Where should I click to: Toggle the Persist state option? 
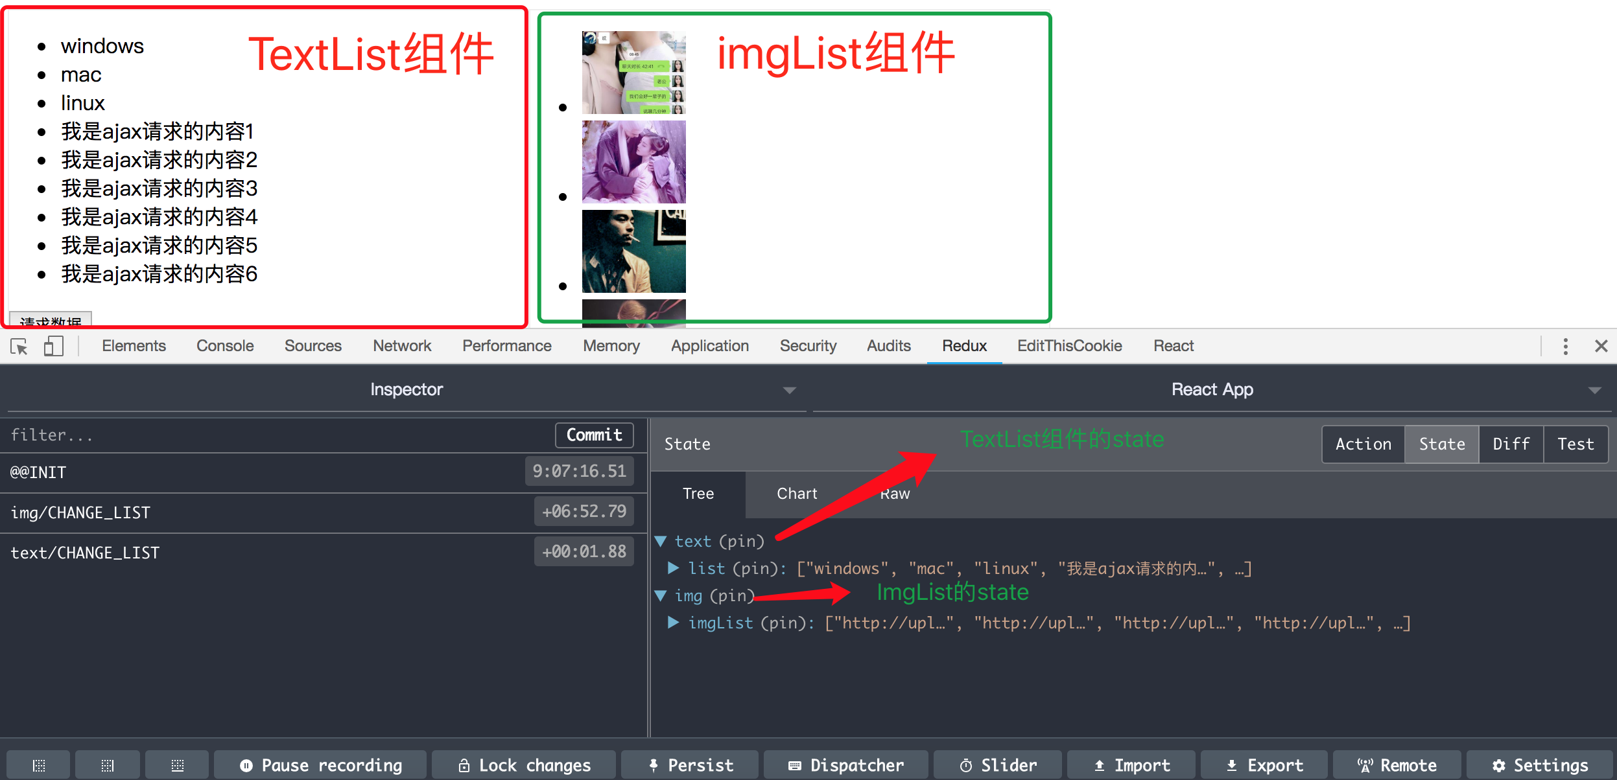click(690, 766)
